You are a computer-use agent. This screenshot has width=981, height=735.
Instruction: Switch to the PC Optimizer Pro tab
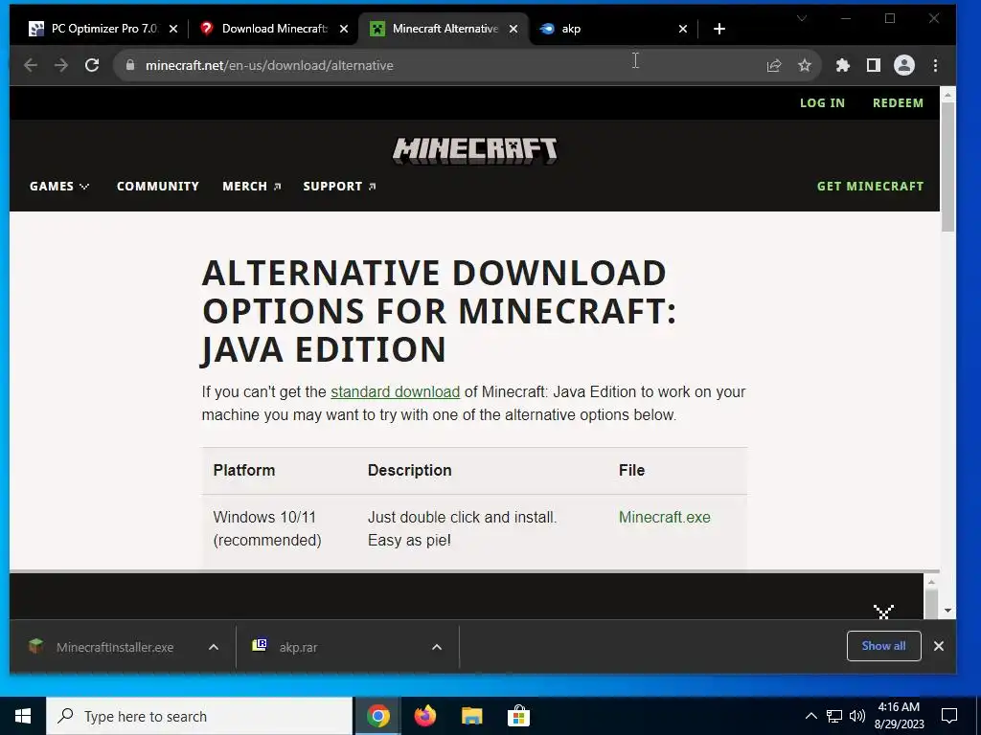(103, 29)
